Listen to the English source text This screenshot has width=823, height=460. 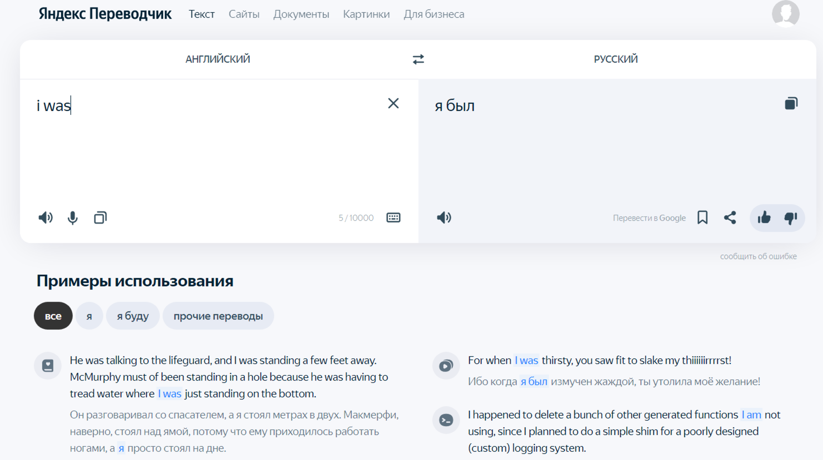pos(46,218)
